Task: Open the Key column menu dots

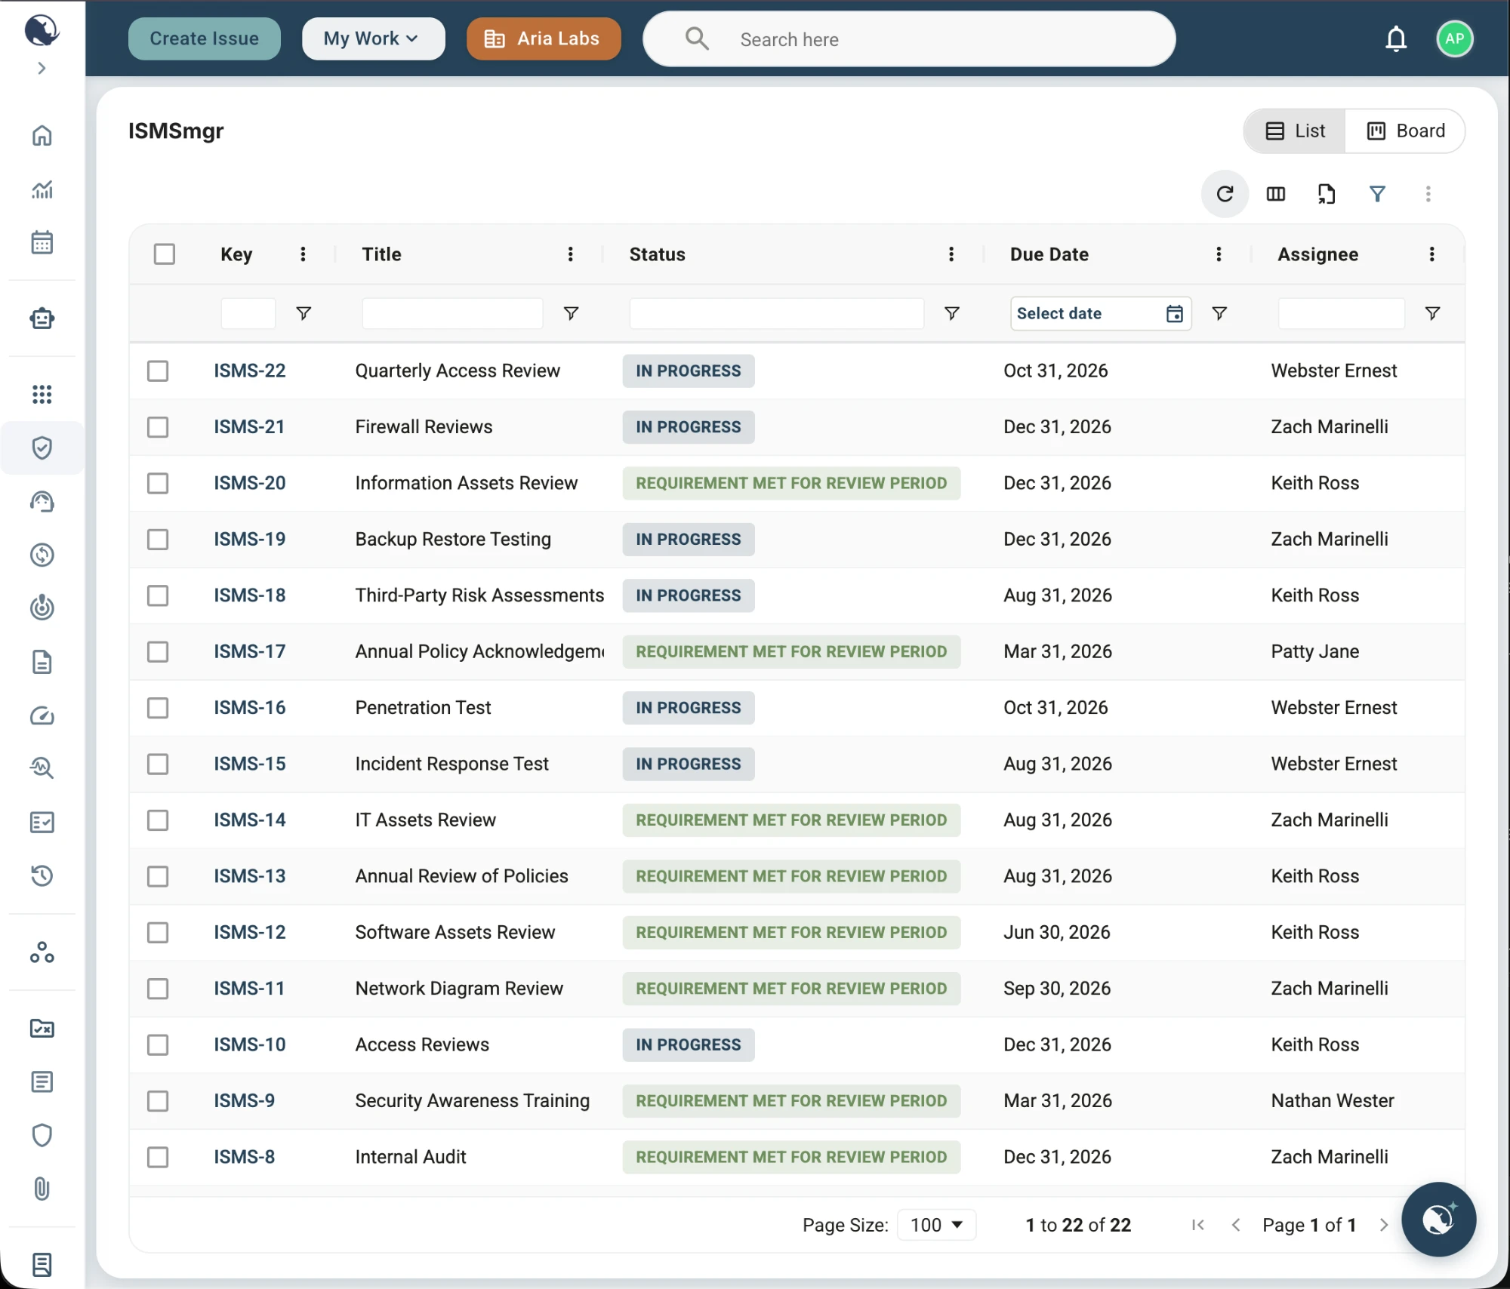Action: pos(303,254)
